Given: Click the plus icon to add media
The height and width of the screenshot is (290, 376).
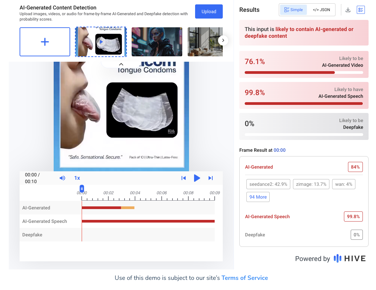Looking at the screenshot, I should [45, 42].
